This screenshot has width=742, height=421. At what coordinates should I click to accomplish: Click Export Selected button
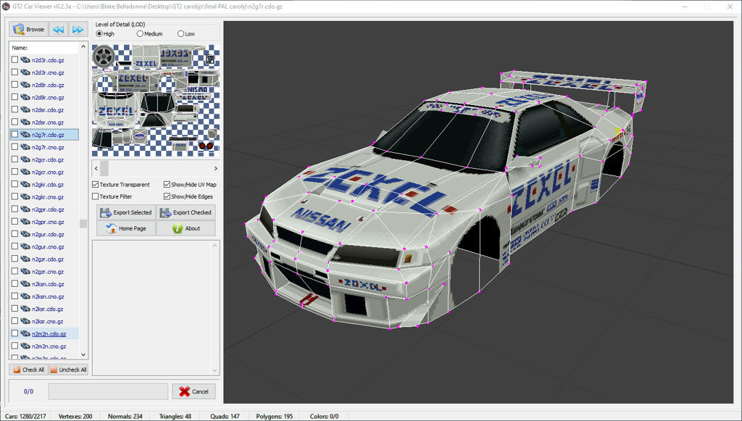126,212
